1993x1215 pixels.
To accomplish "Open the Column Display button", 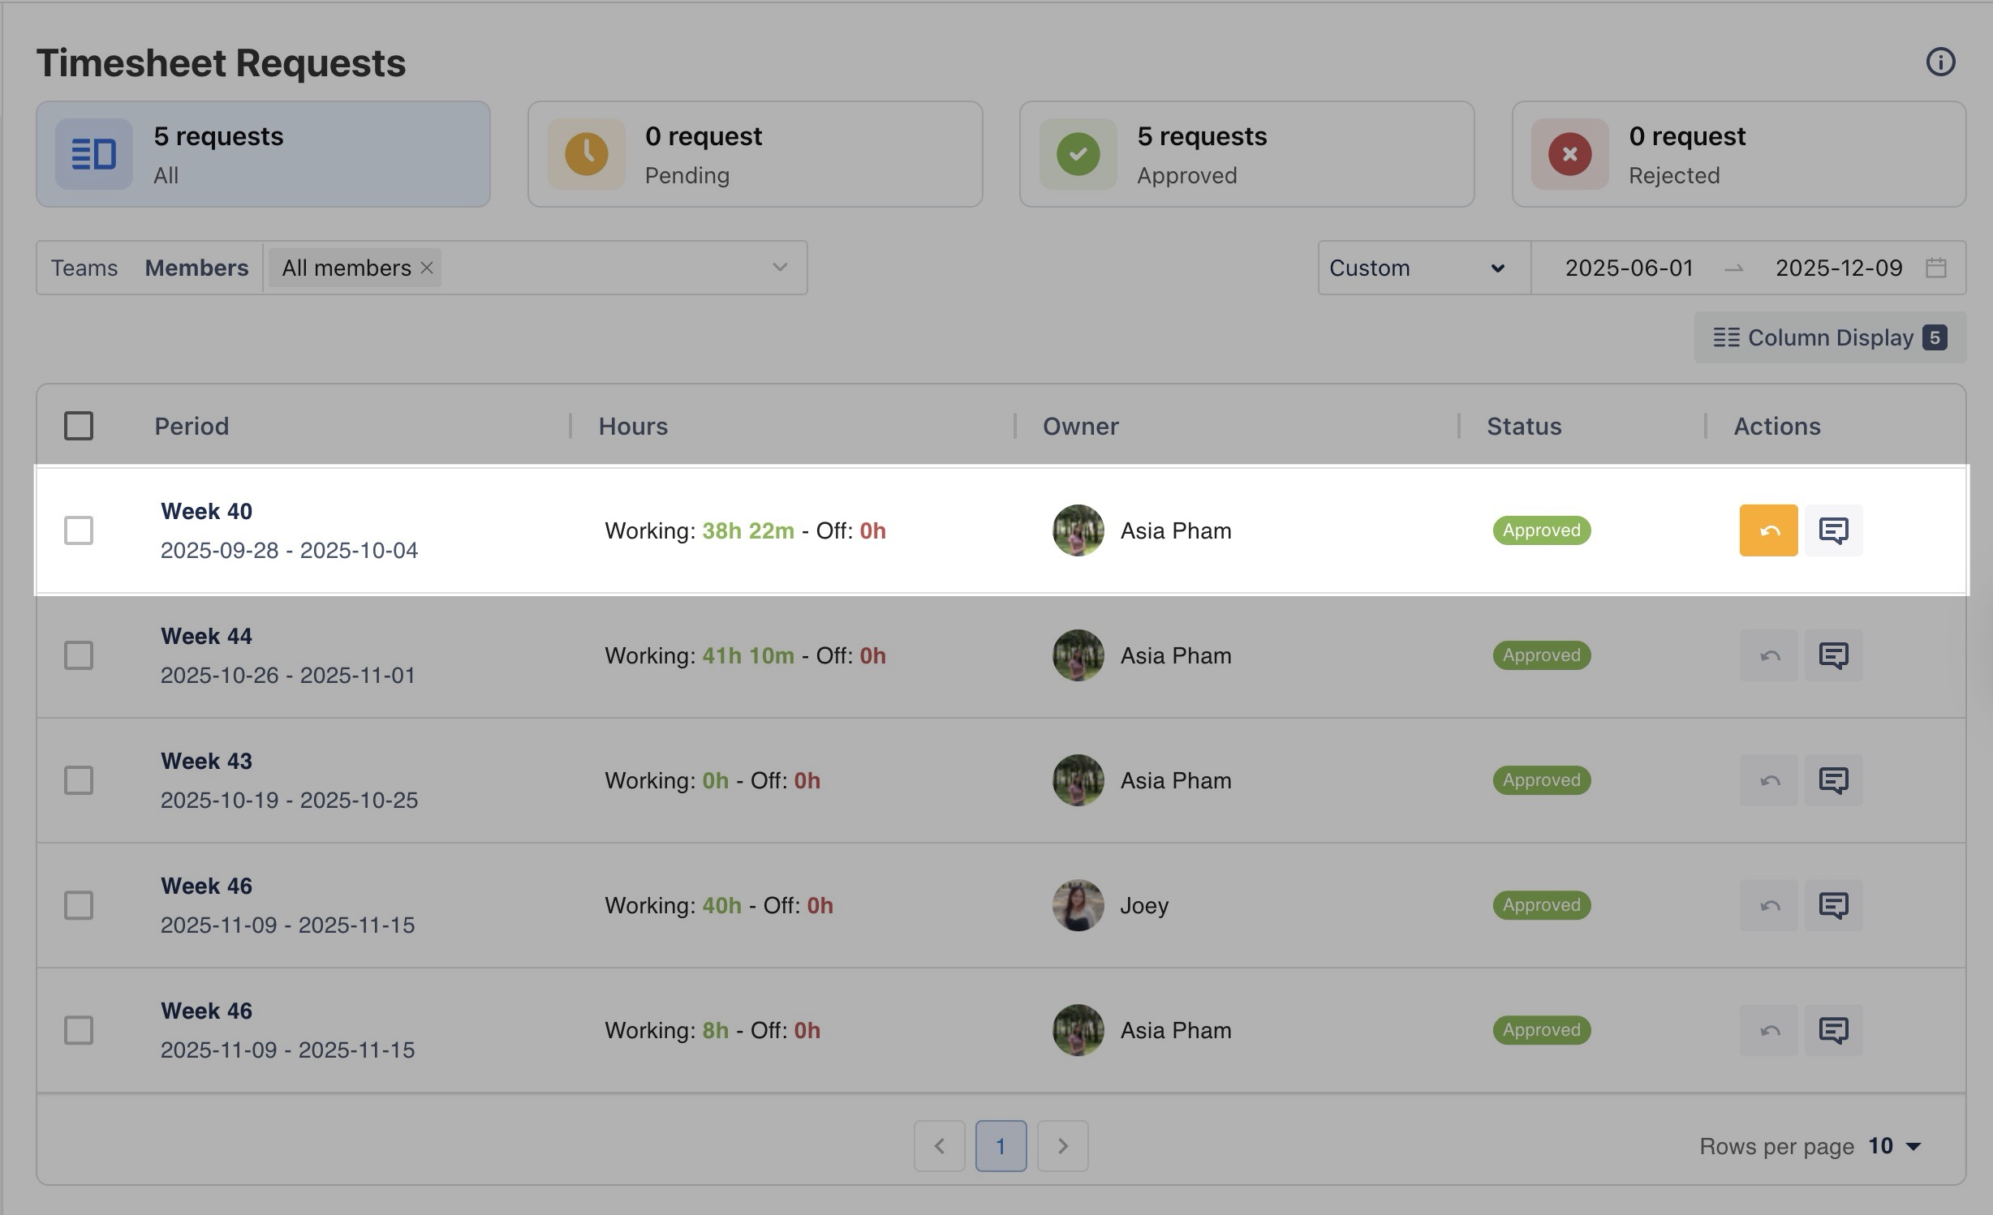I will 1829,337.
